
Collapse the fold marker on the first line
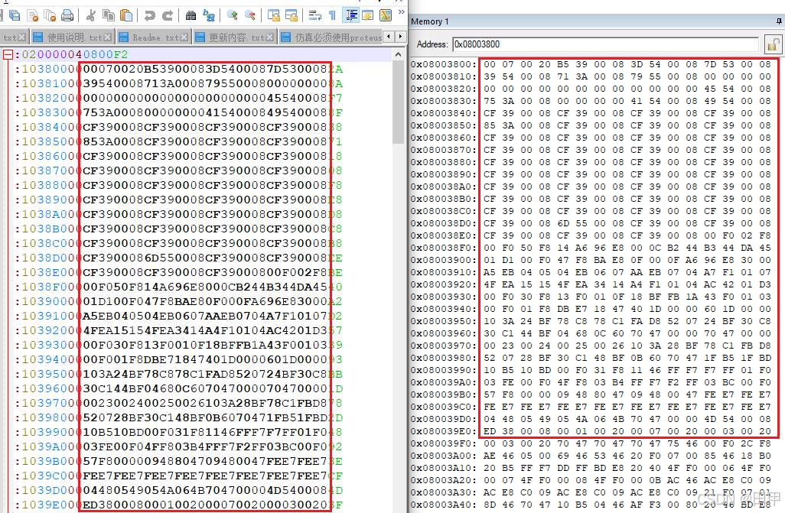pyautogui.click(x=8, y=54)
